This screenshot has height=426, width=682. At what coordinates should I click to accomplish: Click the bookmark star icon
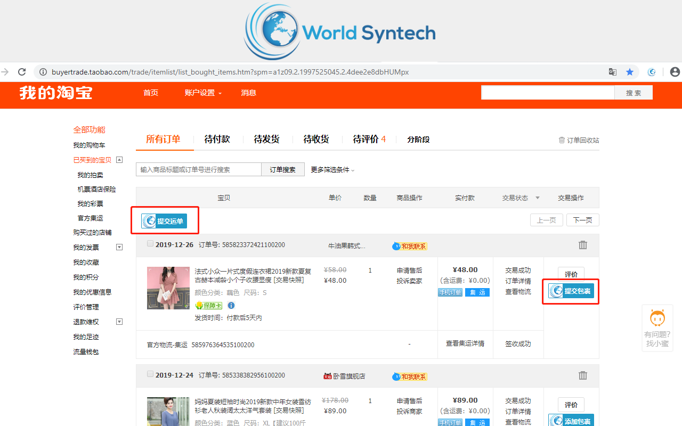630,72
